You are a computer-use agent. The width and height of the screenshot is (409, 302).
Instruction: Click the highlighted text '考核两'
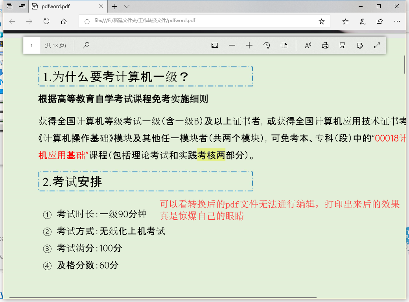(x=211, y=155)
